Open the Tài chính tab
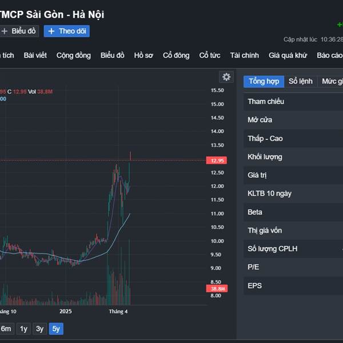The height and width of the screenshot is (343, 343). pos(244,55)
